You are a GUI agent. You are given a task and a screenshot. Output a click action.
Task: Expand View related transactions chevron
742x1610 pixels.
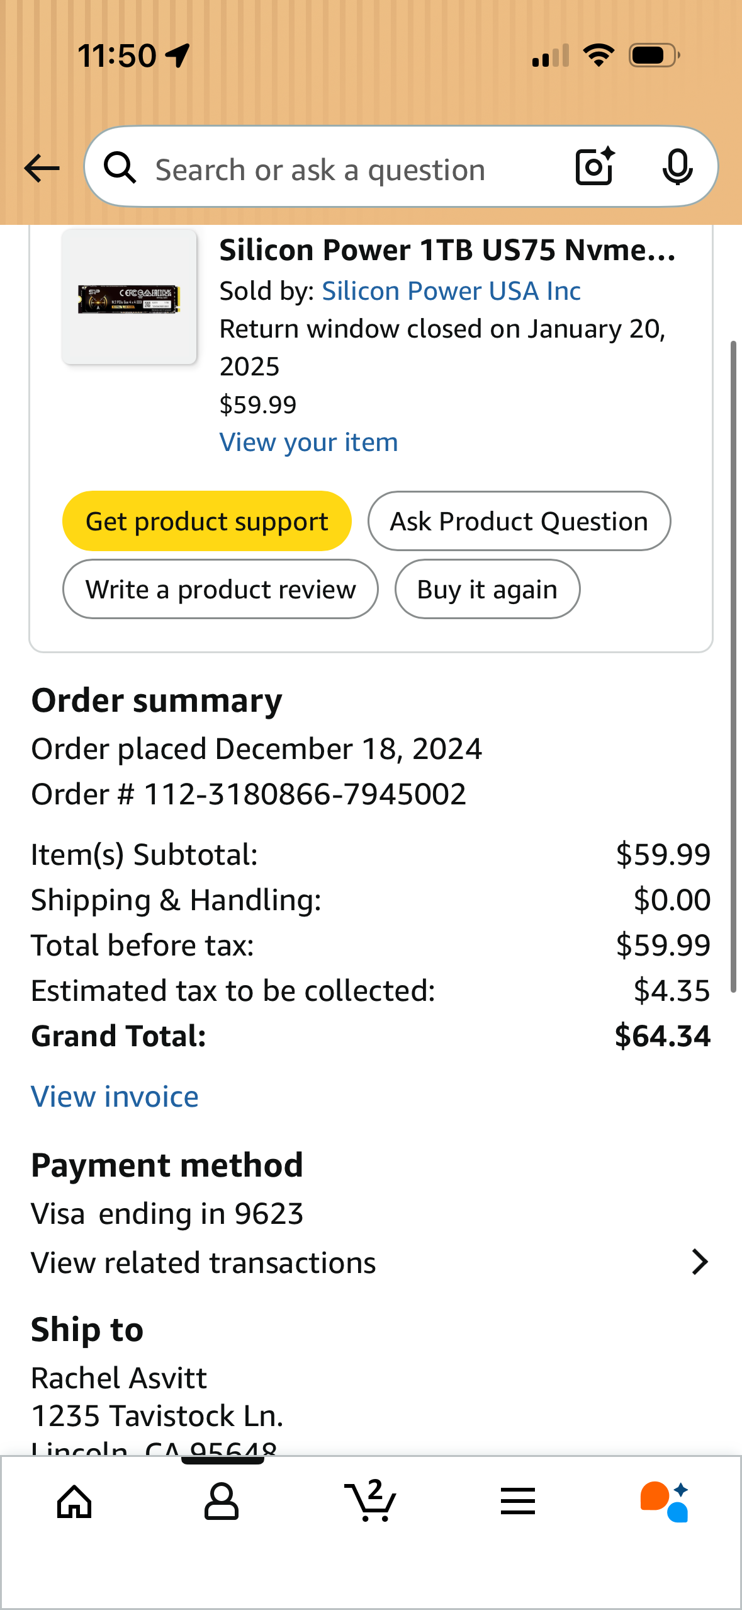(699, 1262)
